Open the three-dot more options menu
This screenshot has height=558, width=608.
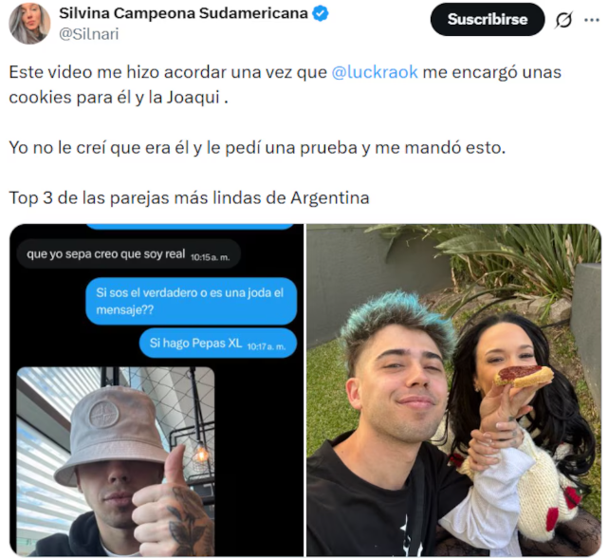[x=592, y=20]
